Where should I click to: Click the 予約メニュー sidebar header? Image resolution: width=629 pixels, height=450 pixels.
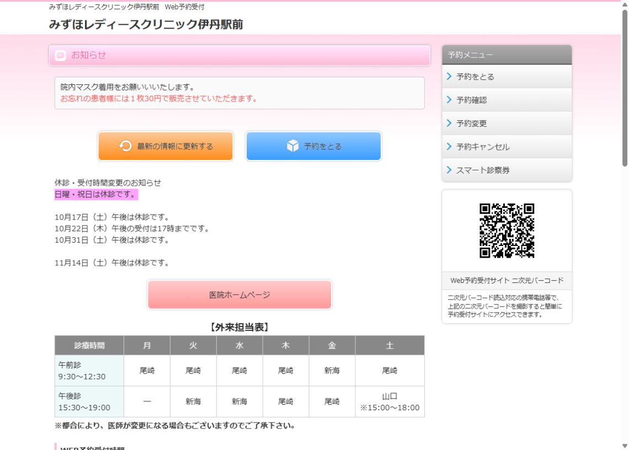coord(507,55)
